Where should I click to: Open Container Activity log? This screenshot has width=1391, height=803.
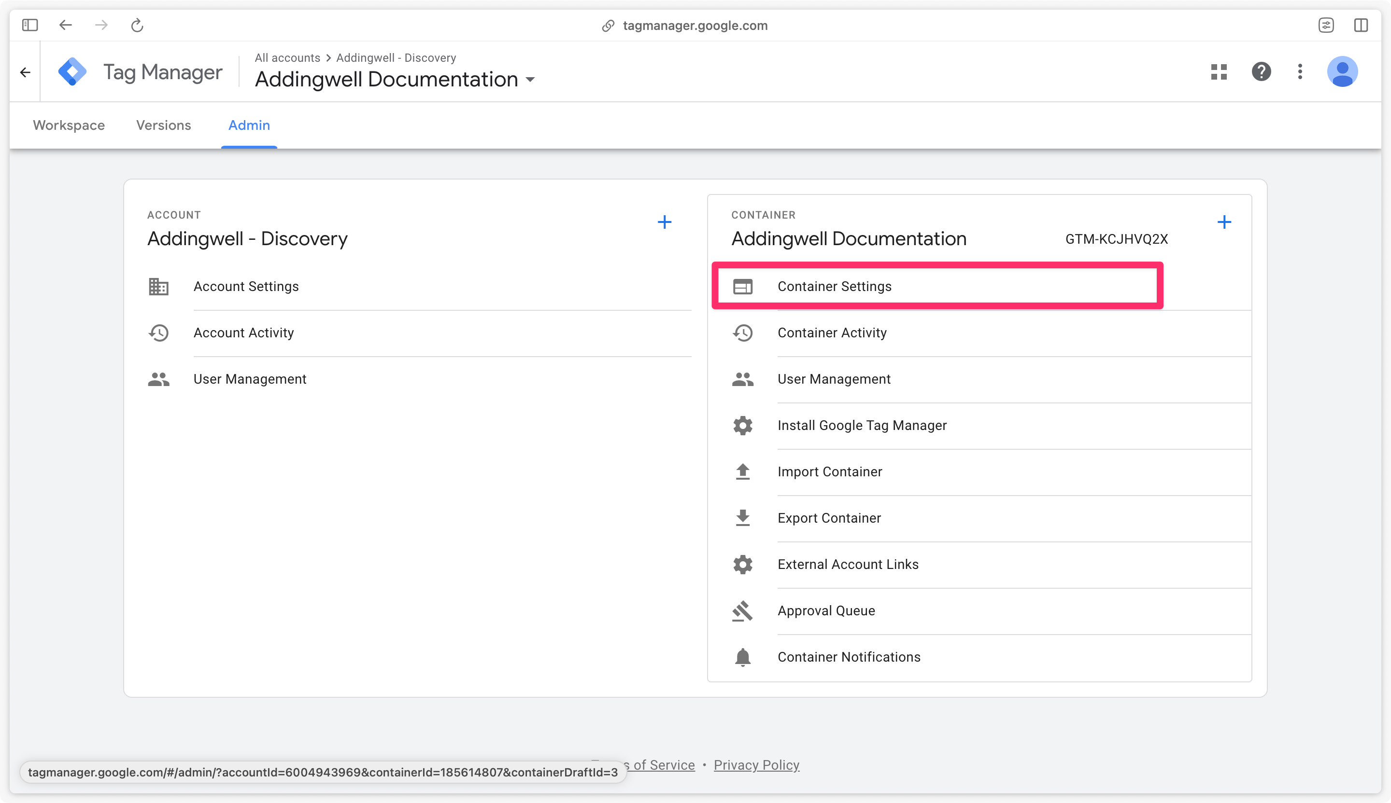click(832, 332)
